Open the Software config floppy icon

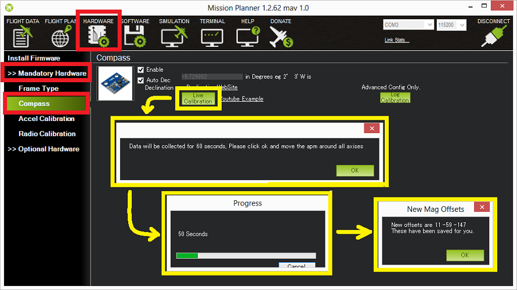(x=135, y=36)
